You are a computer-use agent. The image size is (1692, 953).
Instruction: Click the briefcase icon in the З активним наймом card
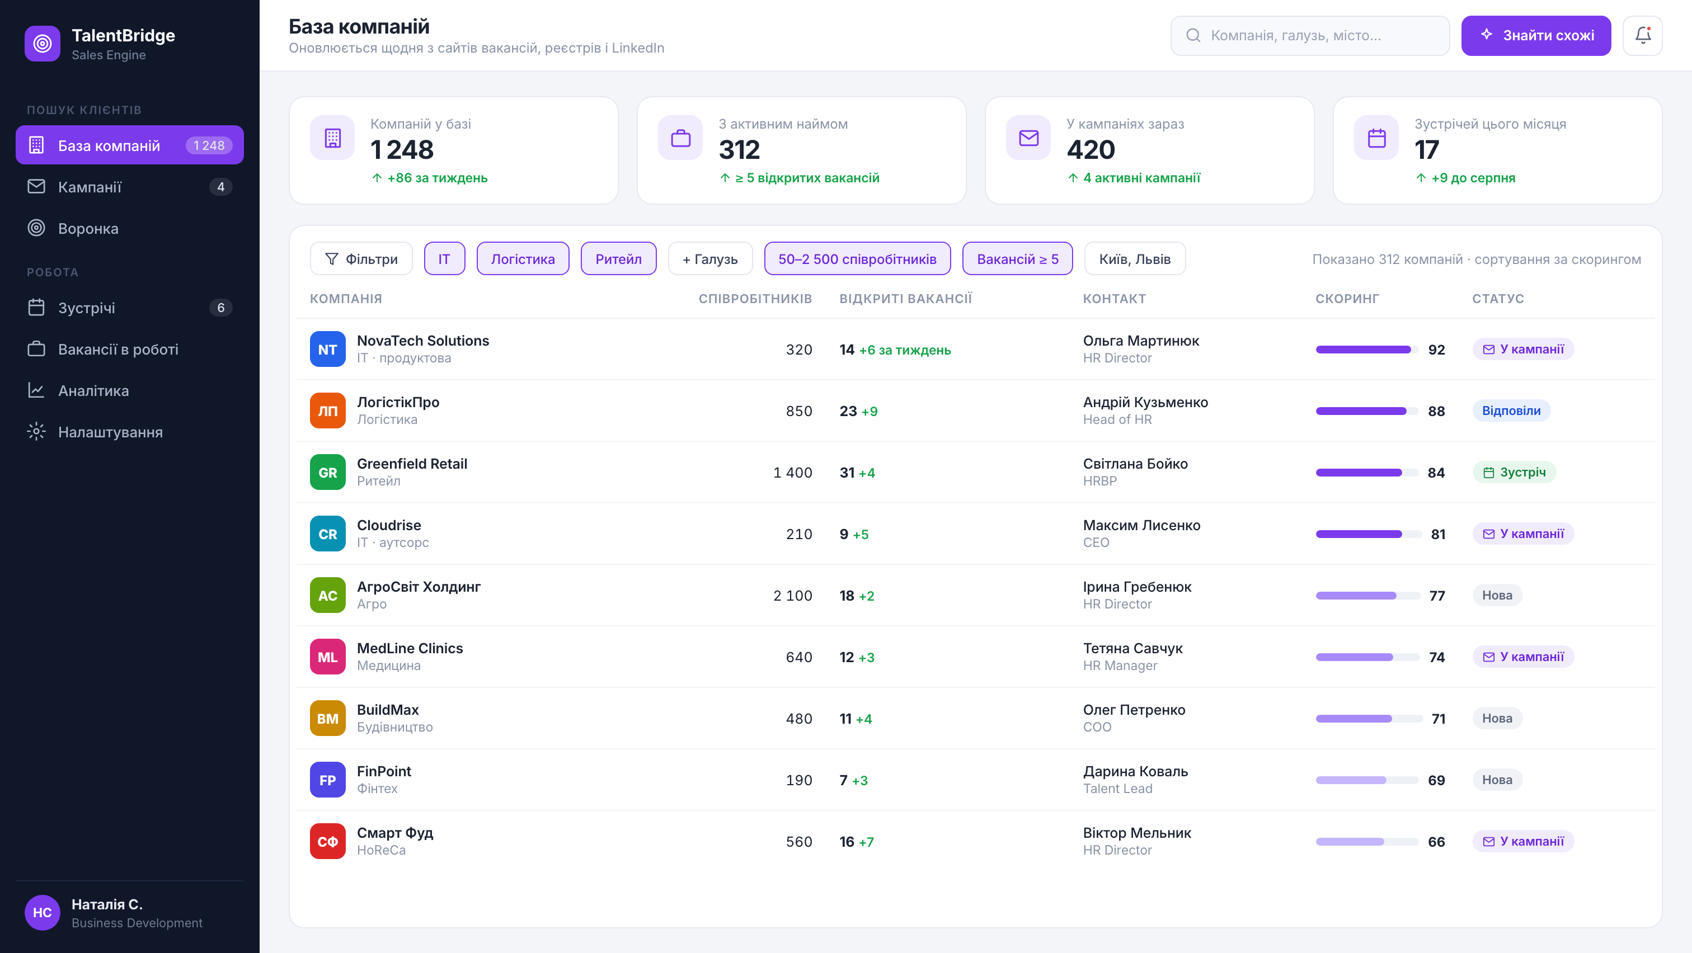[x=680, y=138]
